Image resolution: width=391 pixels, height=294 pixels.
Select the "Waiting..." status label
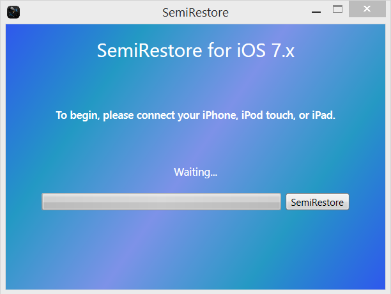(x=195, y=172)
